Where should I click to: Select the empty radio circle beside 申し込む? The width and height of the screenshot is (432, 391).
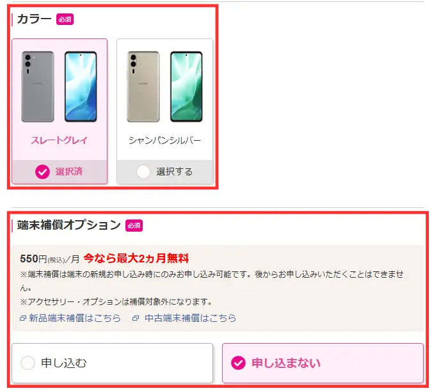(x=28, y=363)
